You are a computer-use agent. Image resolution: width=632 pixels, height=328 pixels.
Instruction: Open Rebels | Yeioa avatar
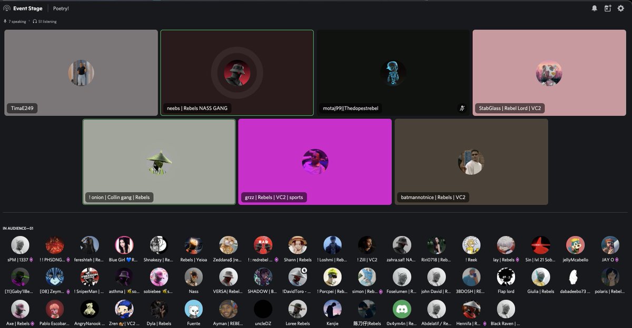click(x=194, y=245)
